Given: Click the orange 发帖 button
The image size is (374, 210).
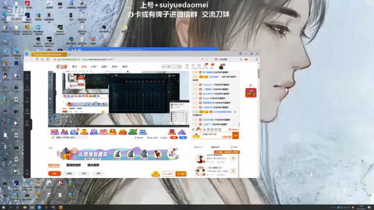Looking at the screenshot, I should point(181,174).
